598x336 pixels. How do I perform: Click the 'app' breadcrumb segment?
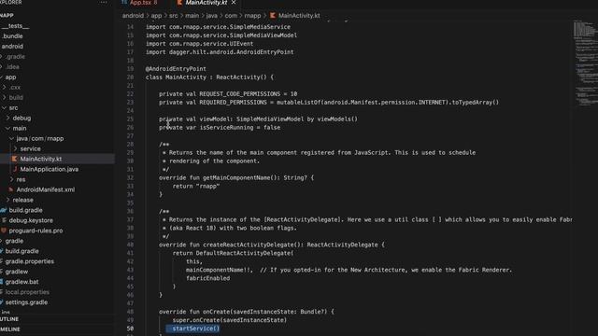156,16
